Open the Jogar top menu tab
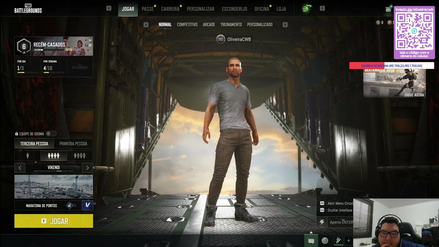Viewport: 439px width, 247px height. pyautogui.click(x=128, y=9)
